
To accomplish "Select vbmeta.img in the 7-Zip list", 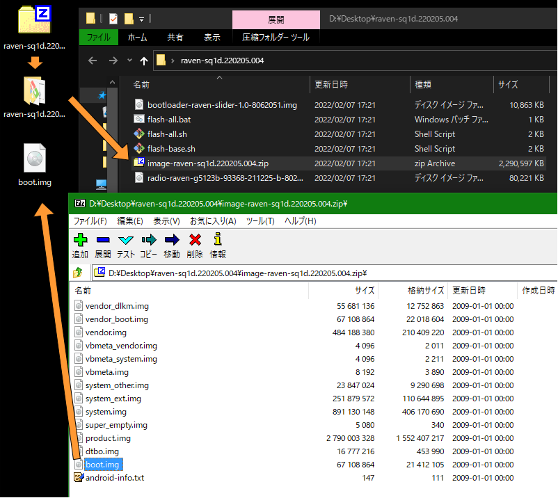I will [x=106, y=372].
